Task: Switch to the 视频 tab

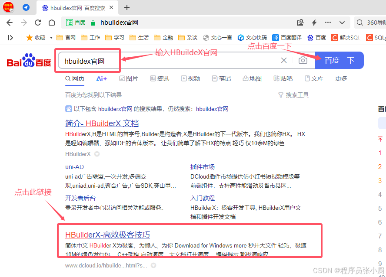Action: click(x=190, y=78)
